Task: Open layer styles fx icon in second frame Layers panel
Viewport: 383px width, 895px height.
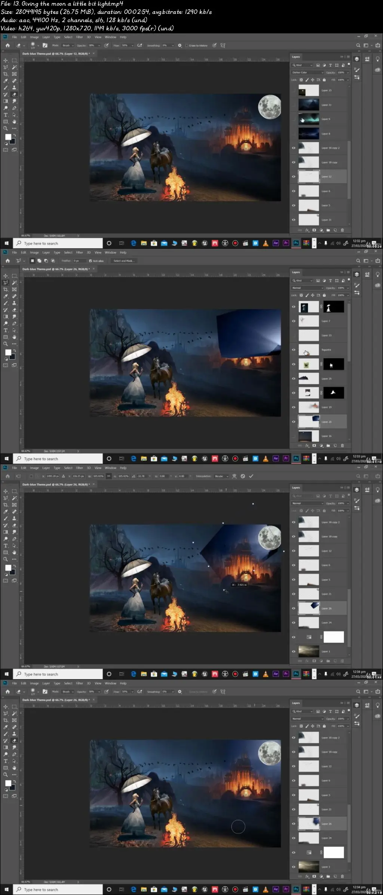Action: (307, 446)
